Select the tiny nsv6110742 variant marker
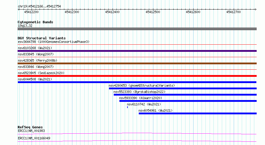Image resolution: width=265 pixels, height=145 pixels. tap(127, 107)
